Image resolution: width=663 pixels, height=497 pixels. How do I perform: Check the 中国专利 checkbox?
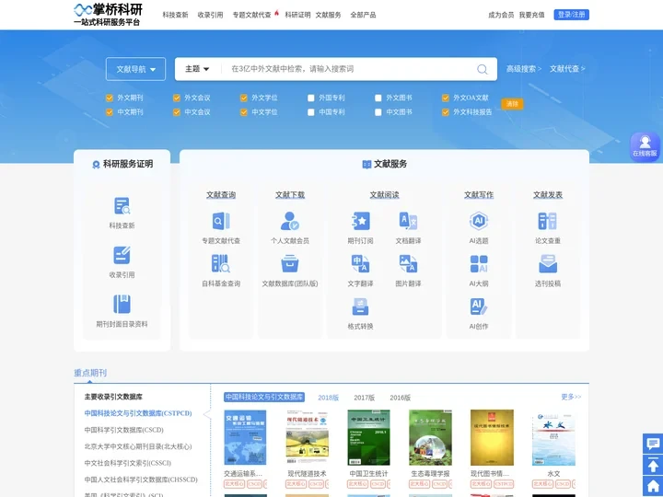pyautogui.click(x=311, y=112)
